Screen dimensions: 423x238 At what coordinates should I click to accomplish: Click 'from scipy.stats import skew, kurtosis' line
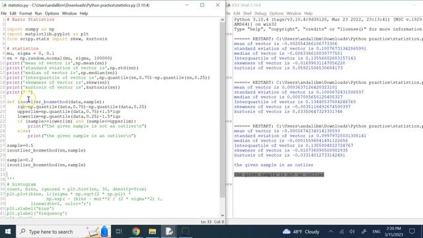point(57,39)
